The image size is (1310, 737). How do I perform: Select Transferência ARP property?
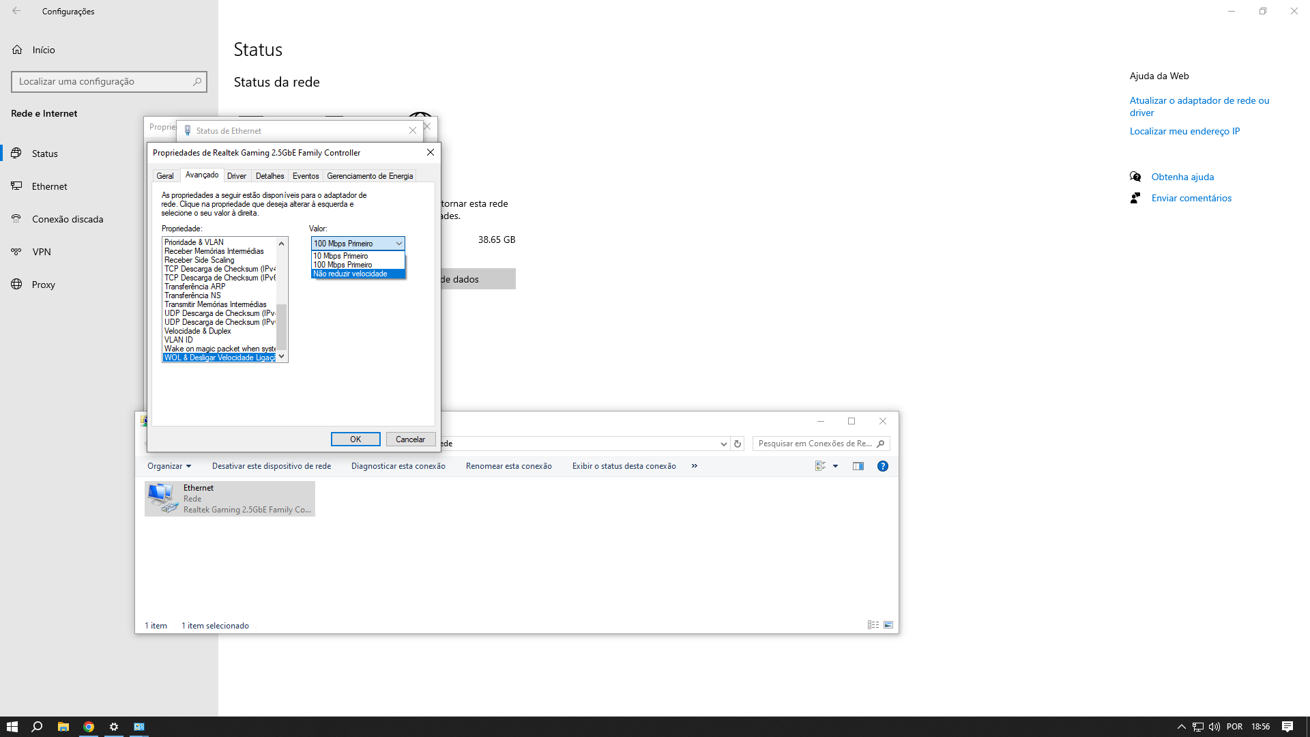(x=194, y=287)
